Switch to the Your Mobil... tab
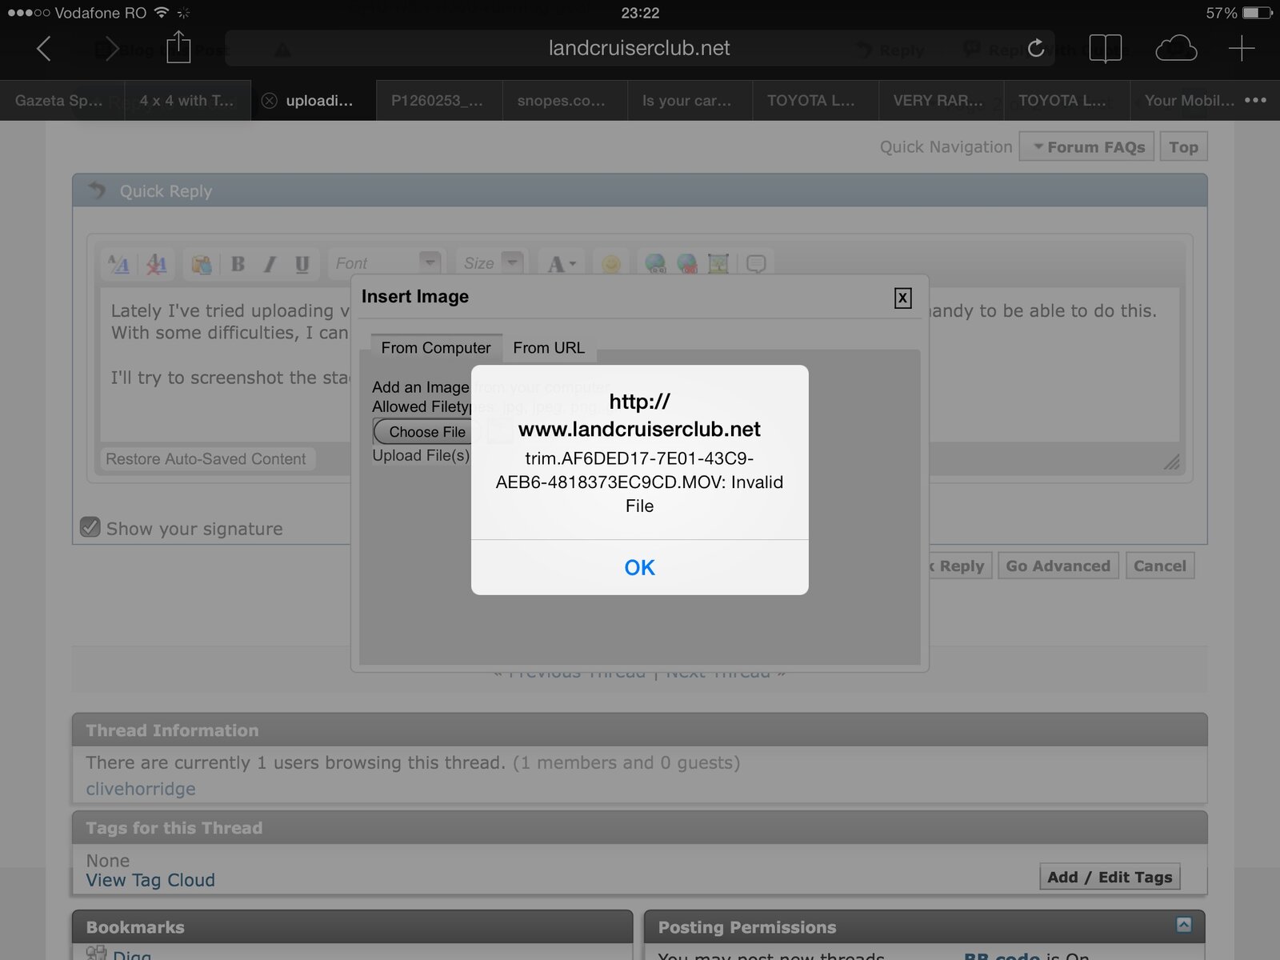Screen dimensions: 1280x960 (x=1190, y=101)
